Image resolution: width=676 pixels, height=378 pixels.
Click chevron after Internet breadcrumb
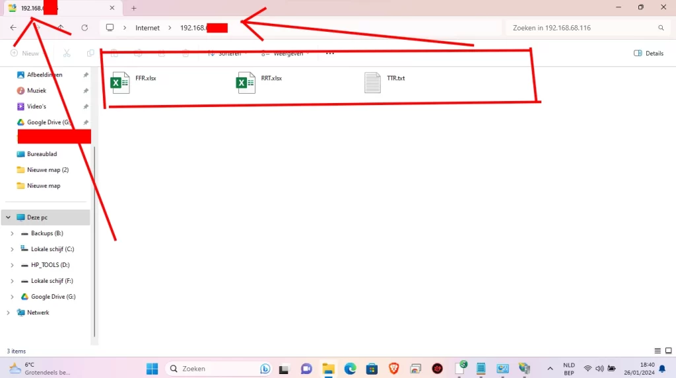(170, 28)
